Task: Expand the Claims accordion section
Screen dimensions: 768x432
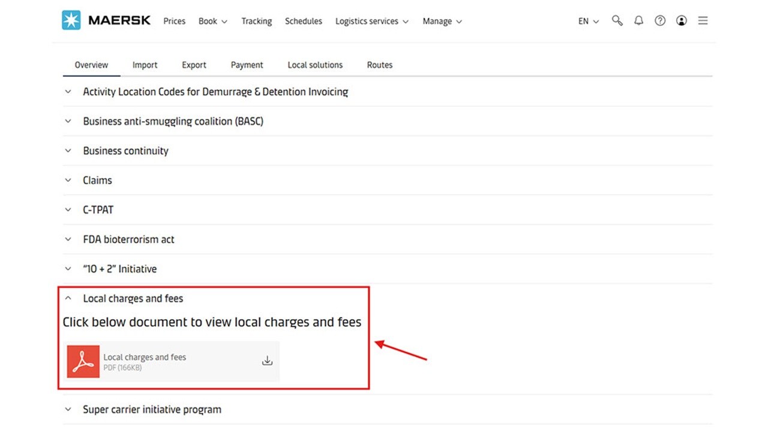Action: coord(97,180)
